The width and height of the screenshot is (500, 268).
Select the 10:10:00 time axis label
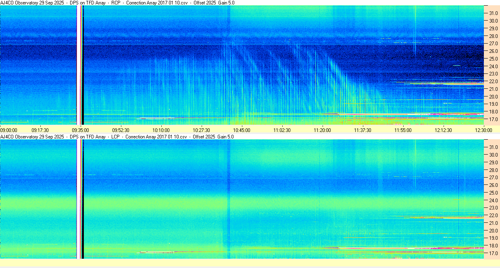pos(161,130)
